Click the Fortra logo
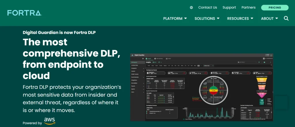Screen dimensions: 295x127 [x=24, y=13]
